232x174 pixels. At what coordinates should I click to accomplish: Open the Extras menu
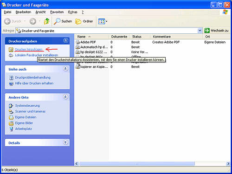[72, 12]
